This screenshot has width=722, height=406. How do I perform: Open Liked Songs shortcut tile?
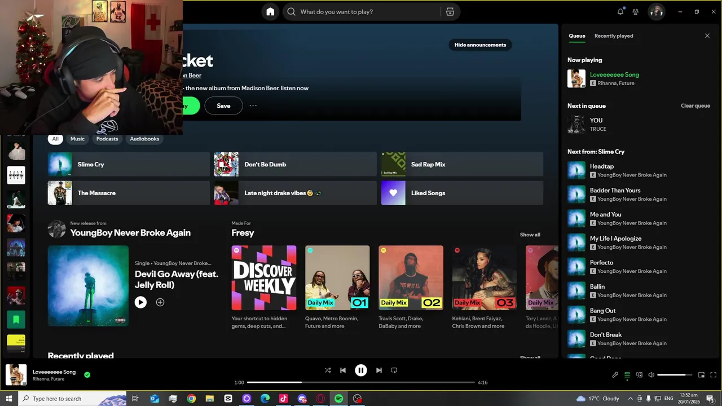click(x=462, y=193)
